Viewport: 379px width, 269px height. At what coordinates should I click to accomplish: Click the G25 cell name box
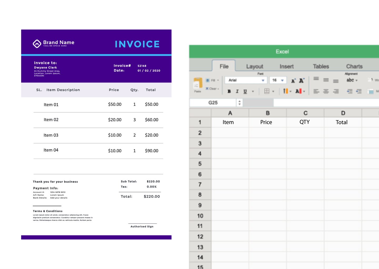click(x=213, y=103)
